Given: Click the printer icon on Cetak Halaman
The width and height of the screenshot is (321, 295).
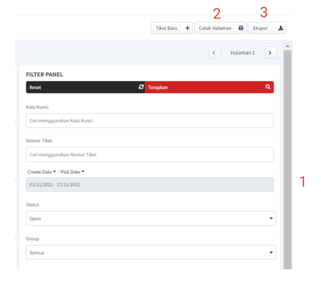Looking at the screenshot, I should tap(241, 28).
